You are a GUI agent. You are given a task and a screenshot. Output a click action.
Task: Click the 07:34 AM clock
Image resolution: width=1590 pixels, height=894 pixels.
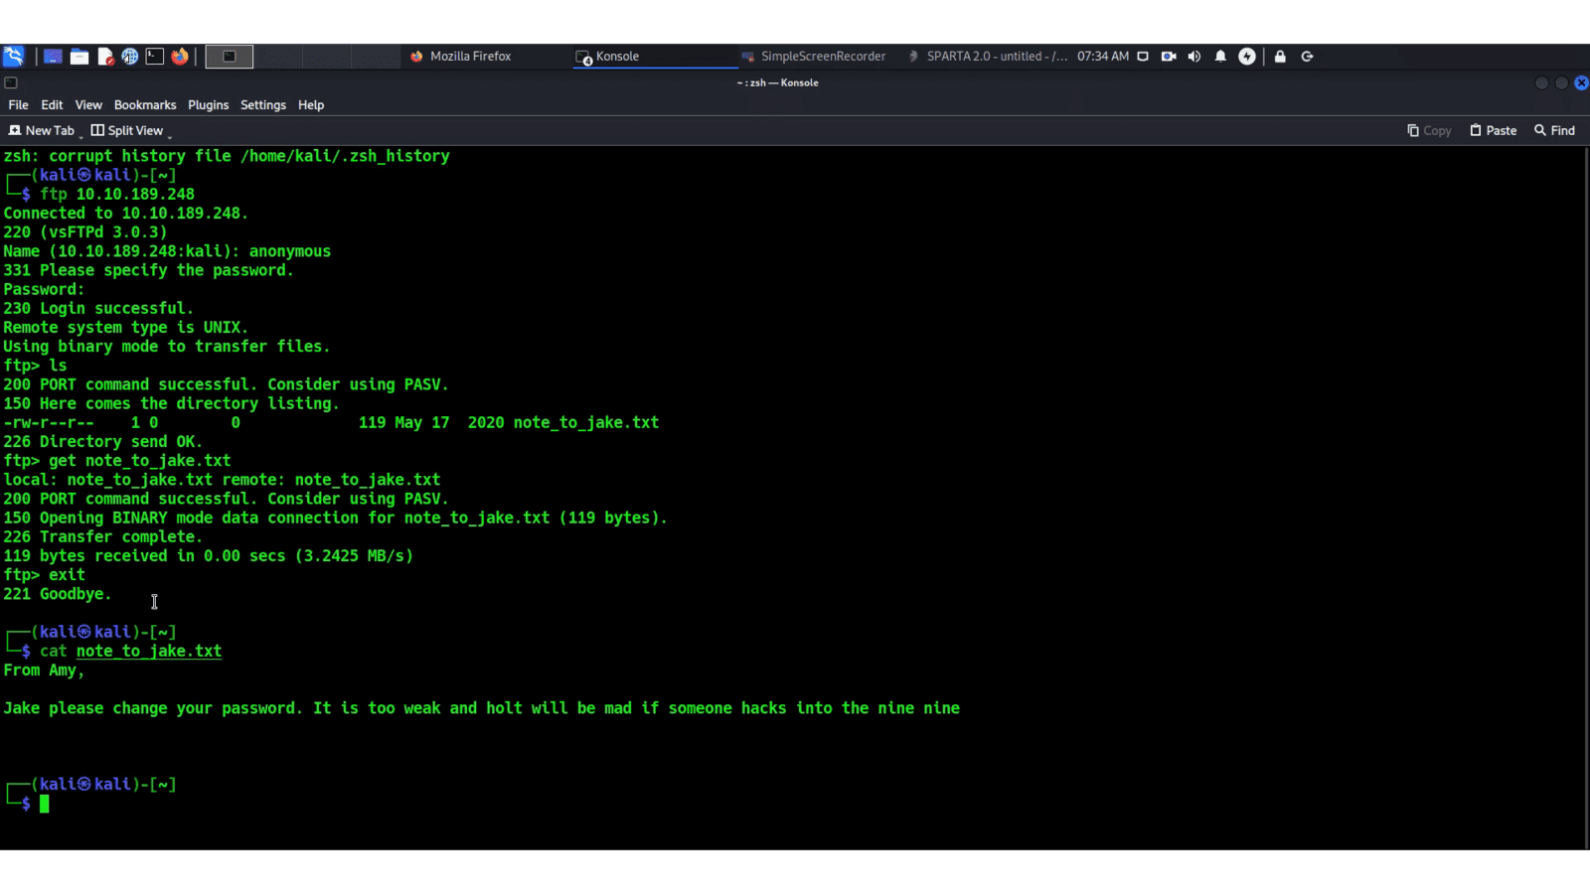click(1103, 57)
